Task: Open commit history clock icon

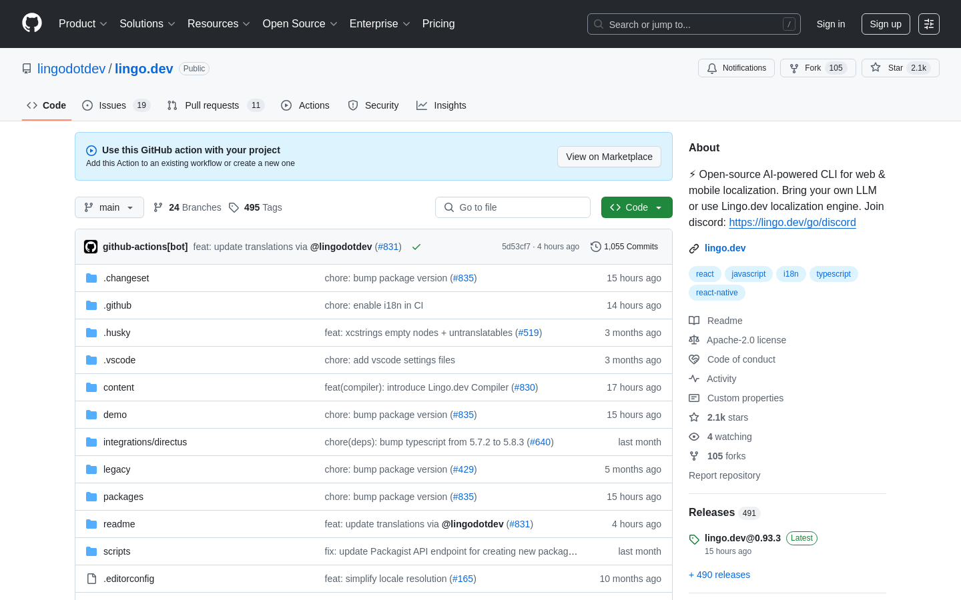Action: coord(596,247)
